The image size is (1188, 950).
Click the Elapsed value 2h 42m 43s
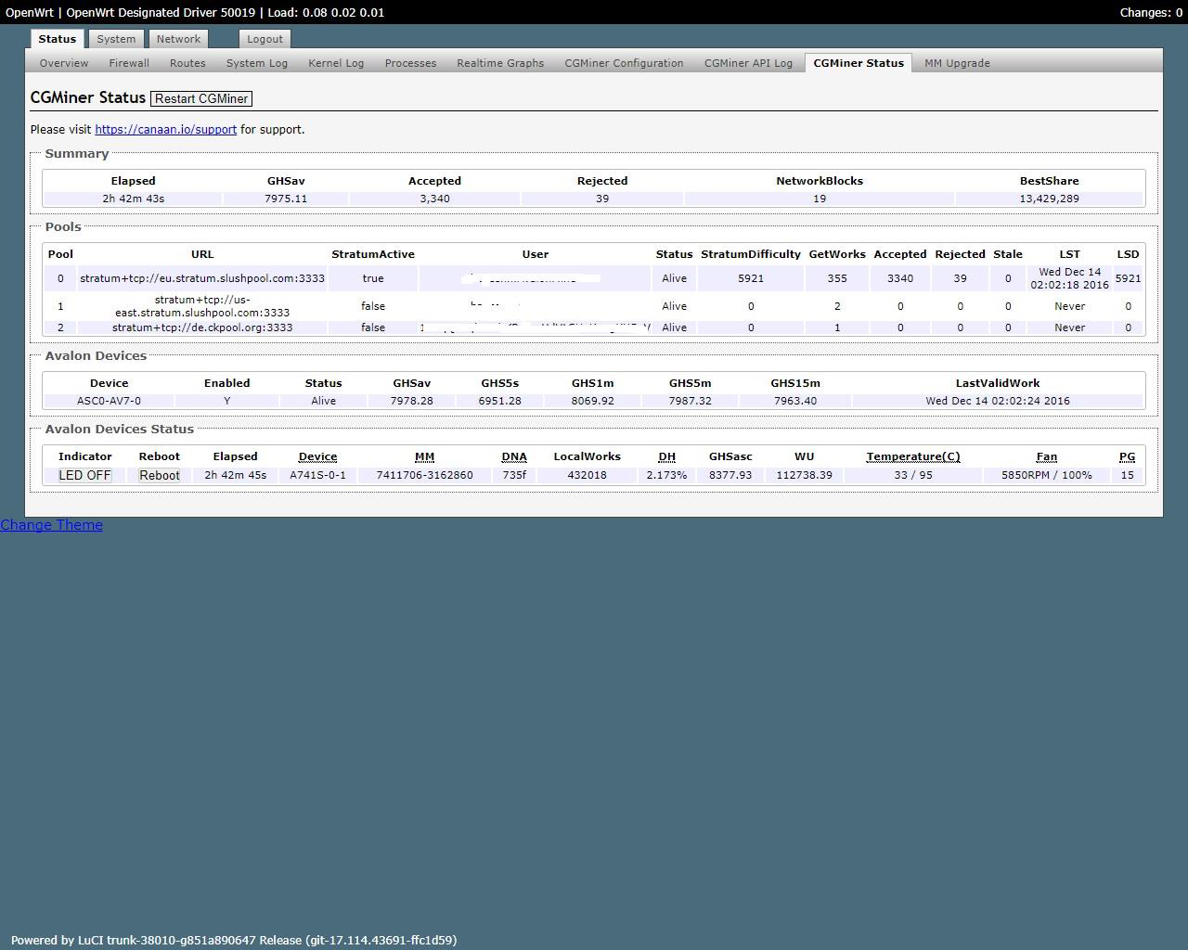pyautogui.click(x=133, y=199)
